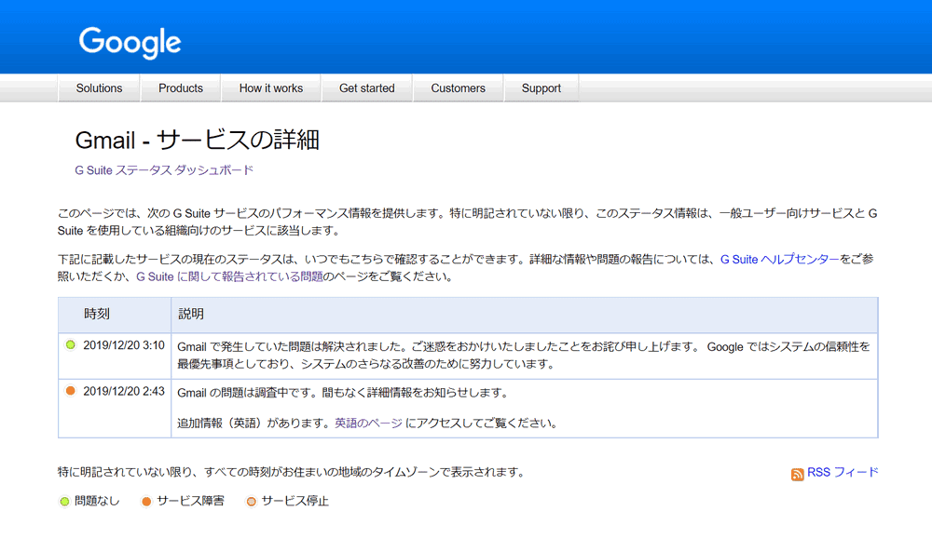The height and width of the screenshot is (538, 932).
Task: Select timestamp 2019/12/20 2:43
Action: [124, 391]
